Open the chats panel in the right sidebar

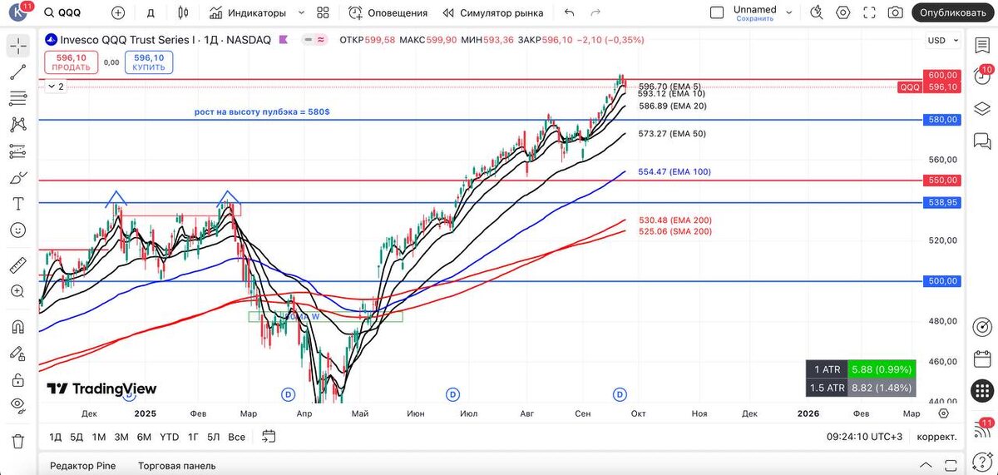(982, 140)
